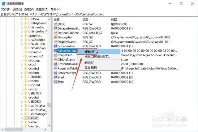Image resolution: width=198 pixels, height=132 pixels.
Task: Click the (默认) string value icon
Action: pyautogui.click(x=55, y=24)
